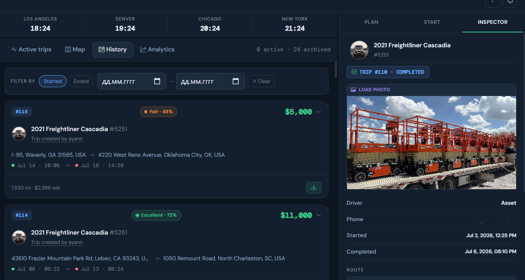This screenshot has height=280, width=525.
Task: Click truck avatar in Inspector panel
Action: pyautogui.click(x=359, y=50)
